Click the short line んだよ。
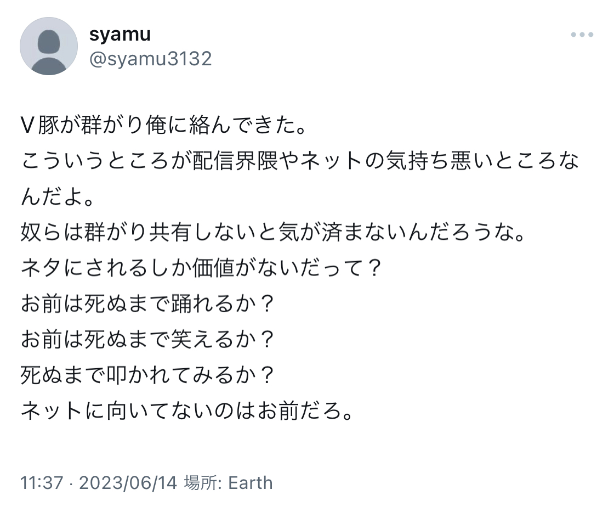Screen dimensions: 597x512 [x=57, y=198]
